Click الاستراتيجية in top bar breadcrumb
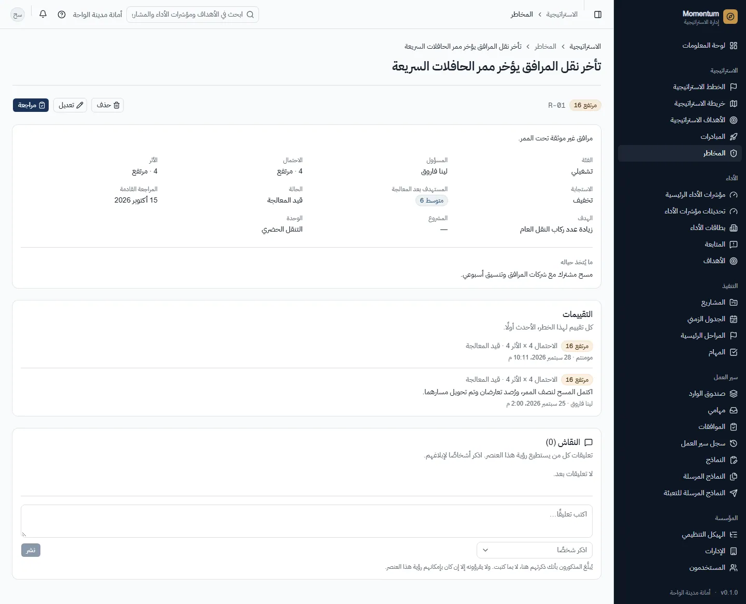Image resolution: width=746 pixels, height=604 pixels. click(x=562, y=15)
